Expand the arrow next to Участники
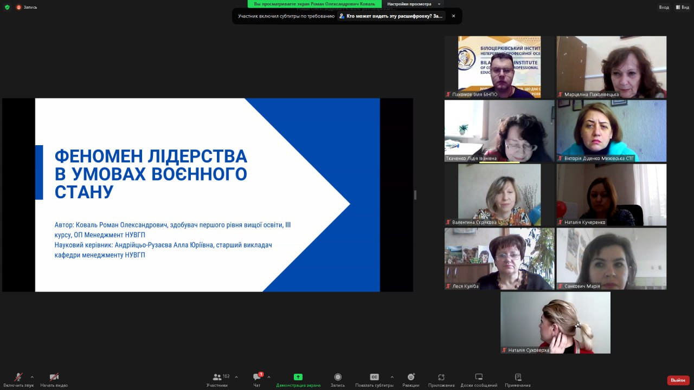 (236, 377)
